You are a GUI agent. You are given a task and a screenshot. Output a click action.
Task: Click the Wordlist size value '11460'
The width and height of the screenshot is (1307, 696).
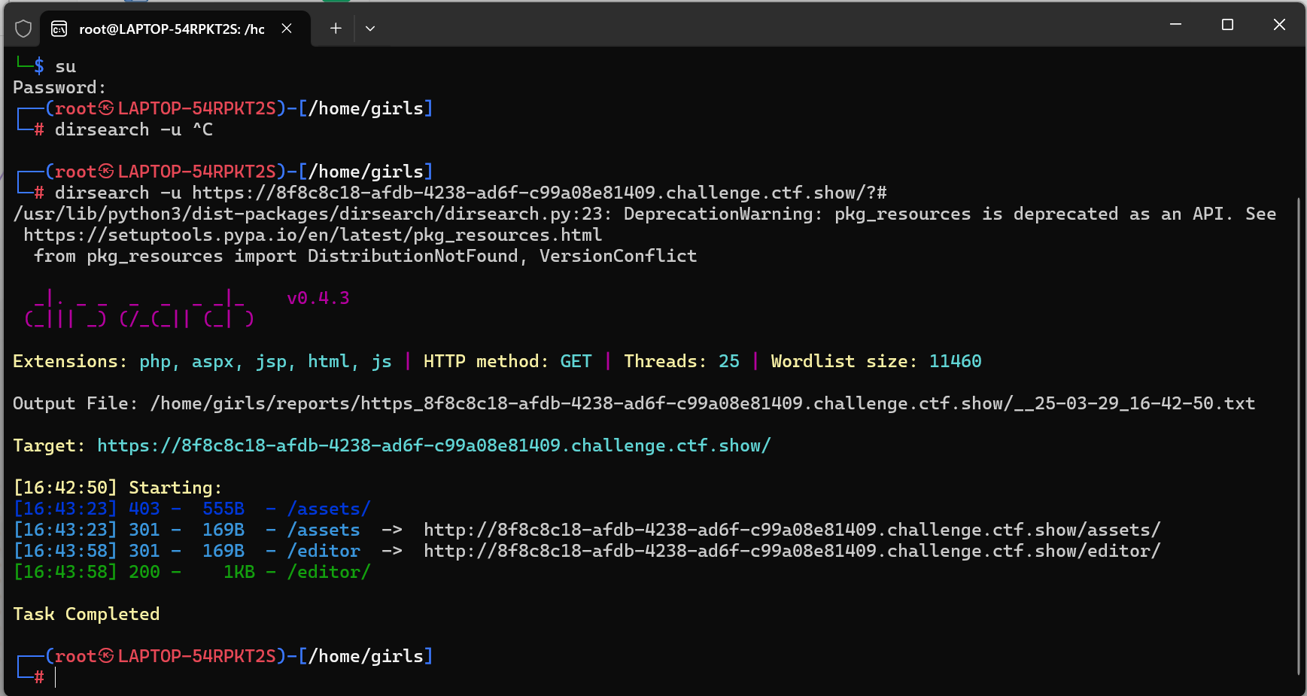tap(956, 361)
